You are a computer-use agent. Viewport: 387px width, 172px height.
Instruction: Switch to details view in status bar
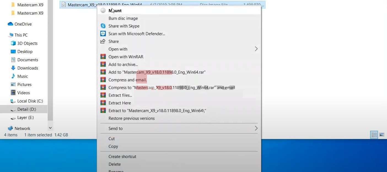[374, 135]
